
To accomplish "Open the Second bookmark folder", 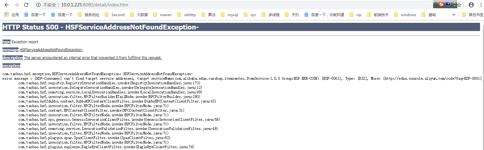I will [x=115, y=15].
